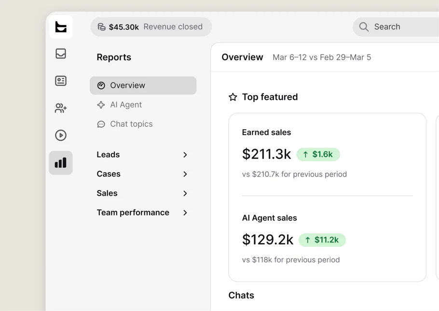Image resolution: width=439 pixels, height=311 pixels.
Task: Select the bar-chart reports sidebar icon
Action: 61,163
